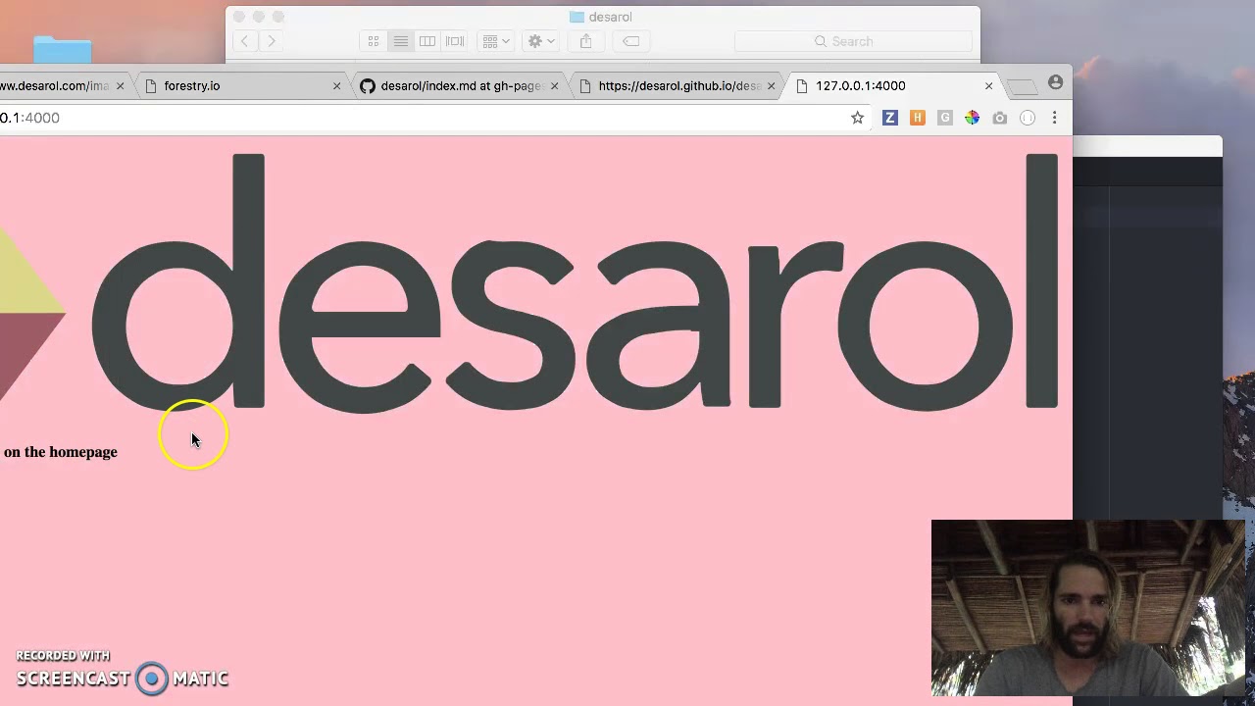The width and height of the screenshot is (1255, 706).
Task: Open the blue folder on the desktop
Action: 62,49
